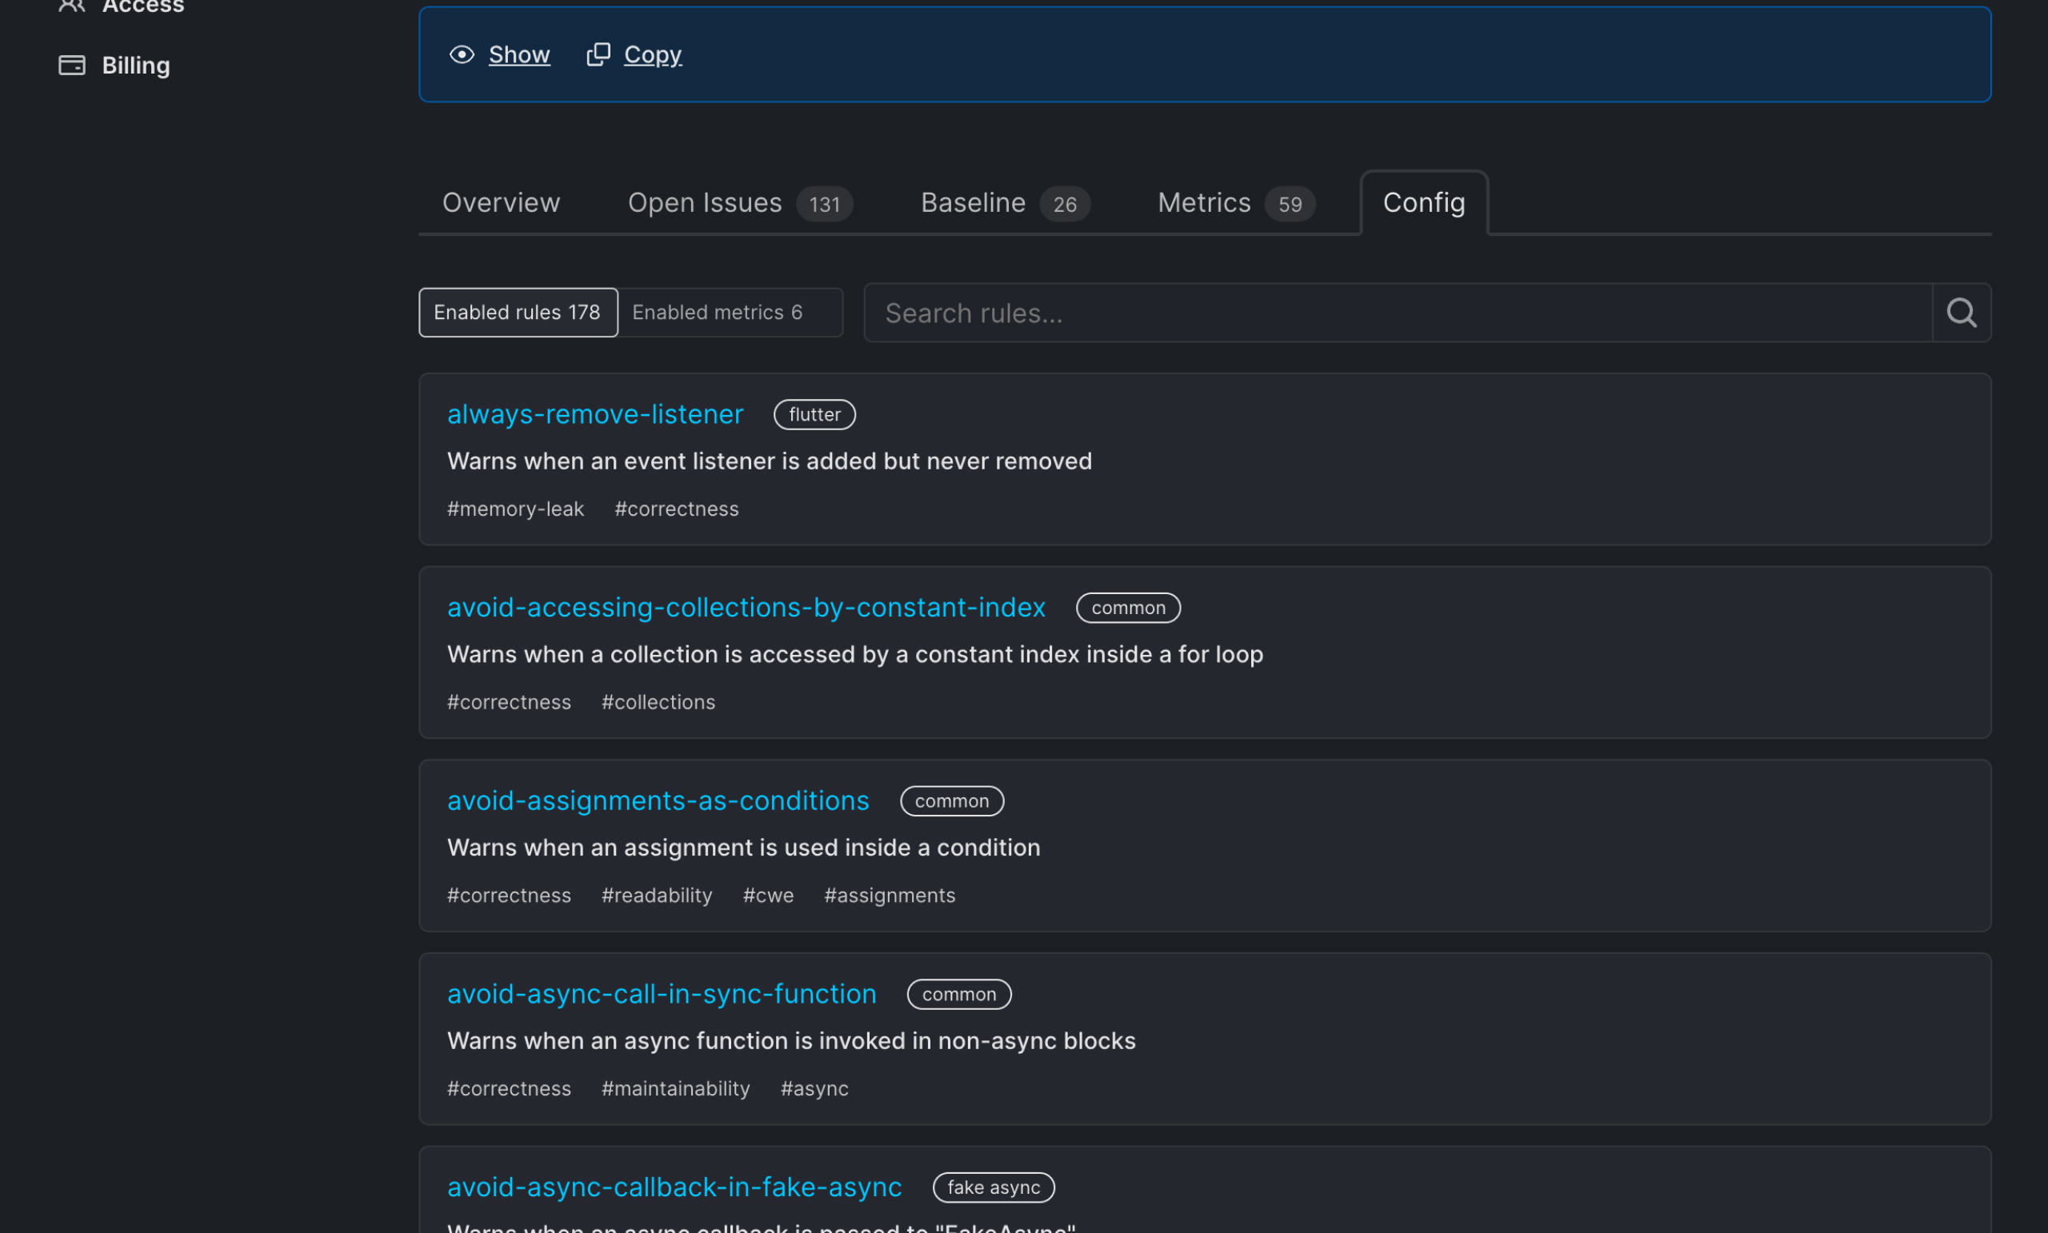
Task: Click the #readability tag
Action: 657,895
